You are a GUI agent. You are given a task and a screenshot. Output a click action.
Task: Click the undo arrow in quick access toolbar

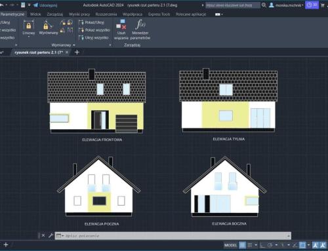1,5
